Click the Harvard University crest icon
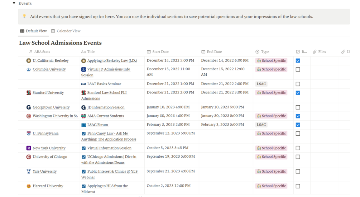Image resolution: width=360 pixels, height=197 pixels. coord(29,186)
